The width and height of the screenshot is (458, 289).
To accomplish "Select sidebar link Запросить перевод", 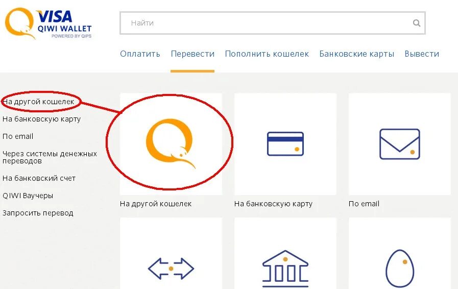I will pyautogui.click(x=38, y=213).
